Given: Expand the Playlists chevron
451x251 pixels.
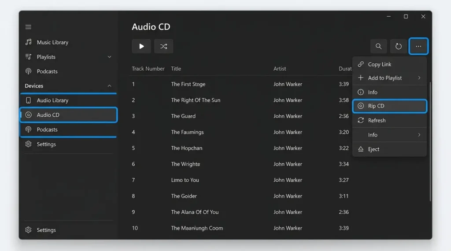Looking at the screenshot, I should point(109,57).
